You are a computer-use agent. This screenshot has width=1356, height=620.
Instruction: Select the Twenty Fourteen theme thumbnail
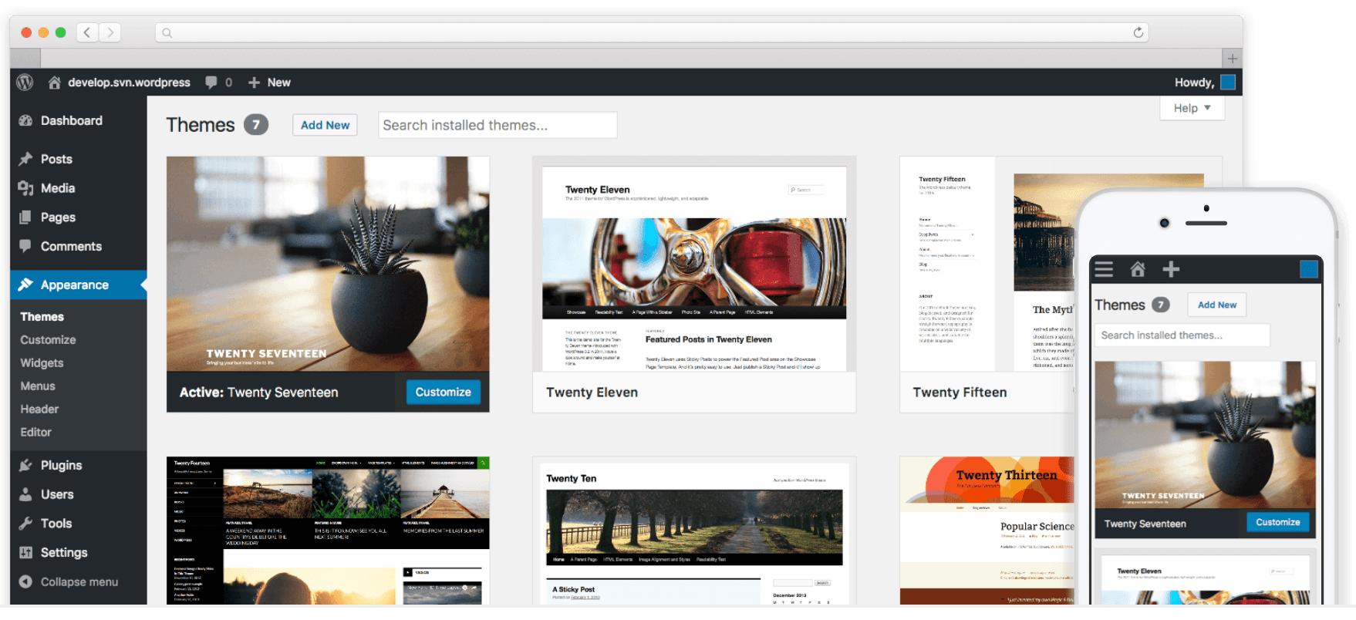328,531
